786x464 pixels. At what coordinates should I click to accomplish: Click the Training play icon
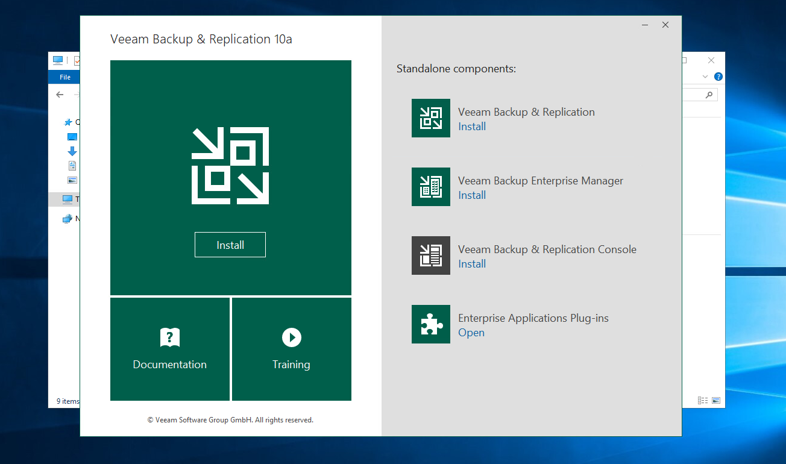click(292, 337)
